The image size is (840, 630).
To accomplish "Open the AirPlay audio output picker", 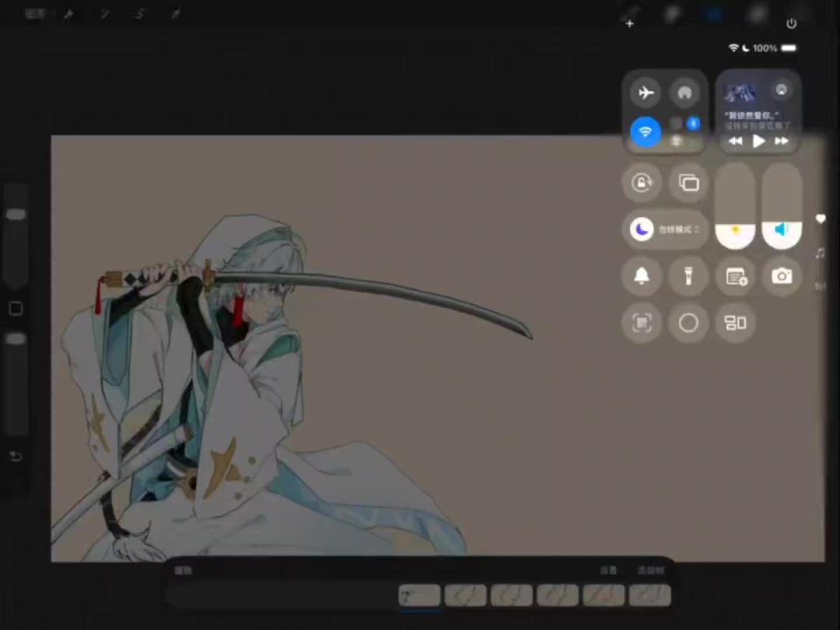I will (x=781, y=90).
